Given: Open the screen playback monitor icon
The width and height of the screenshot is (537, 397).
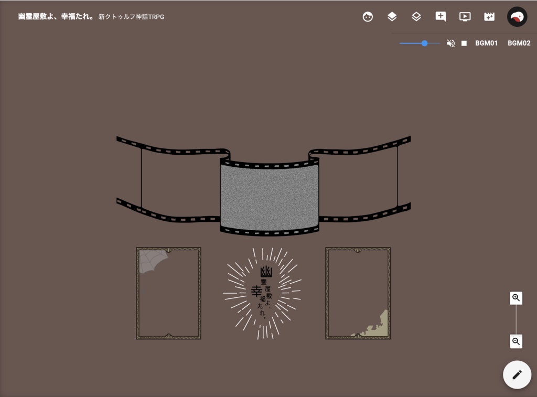Looking at the screenshot, I should 465,16.
